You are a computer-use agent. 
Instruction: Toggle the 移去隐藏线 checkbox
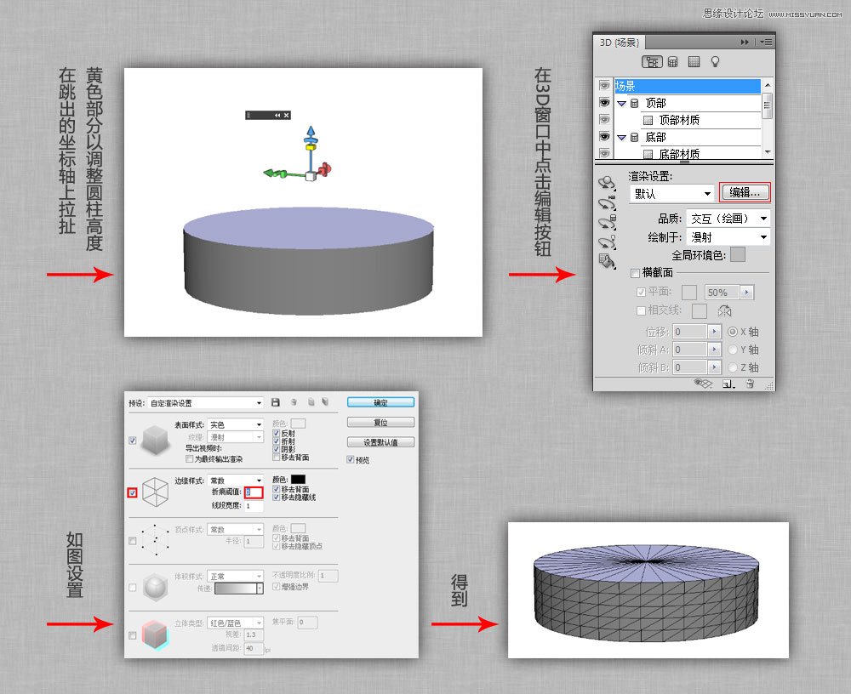[277, 497]
